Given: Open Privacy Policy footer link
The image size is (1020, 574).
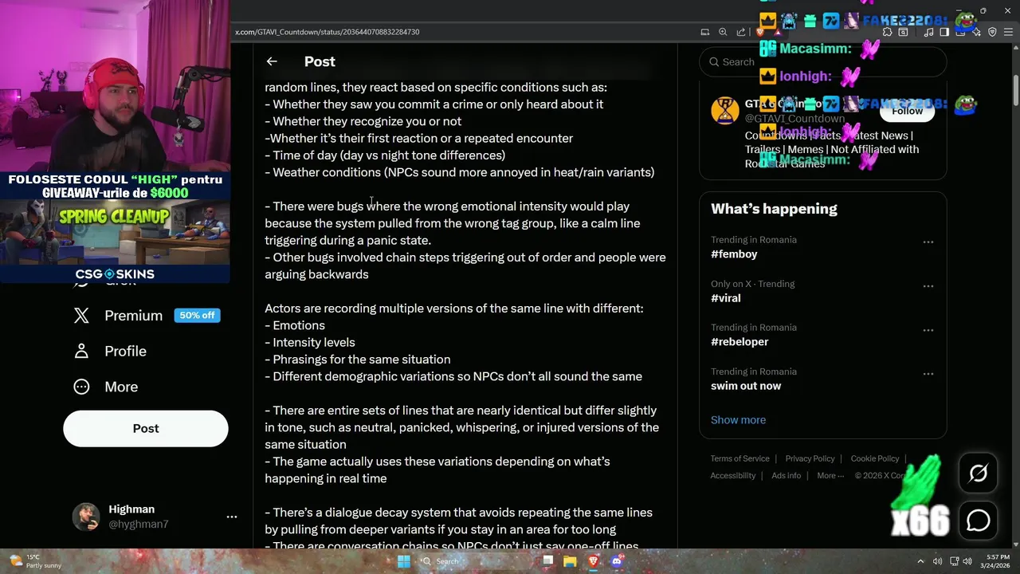Looking at the screenshot, I should (x=810, y=458).
